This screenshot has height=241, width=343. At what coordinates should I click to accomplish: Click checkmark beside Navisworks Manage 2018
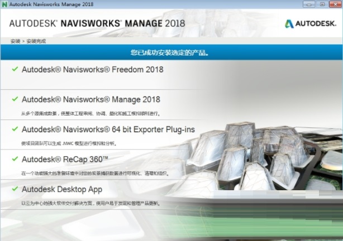tap(15, 99)
